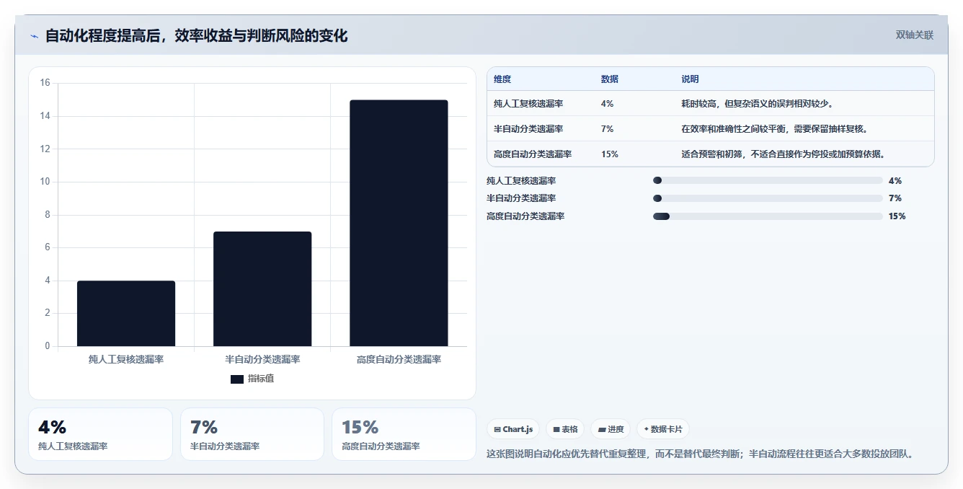Screen dimensions: 963x489
Task: Select the 高度自动分类遗漏率 table row cell
Action: tap(533, 154)
